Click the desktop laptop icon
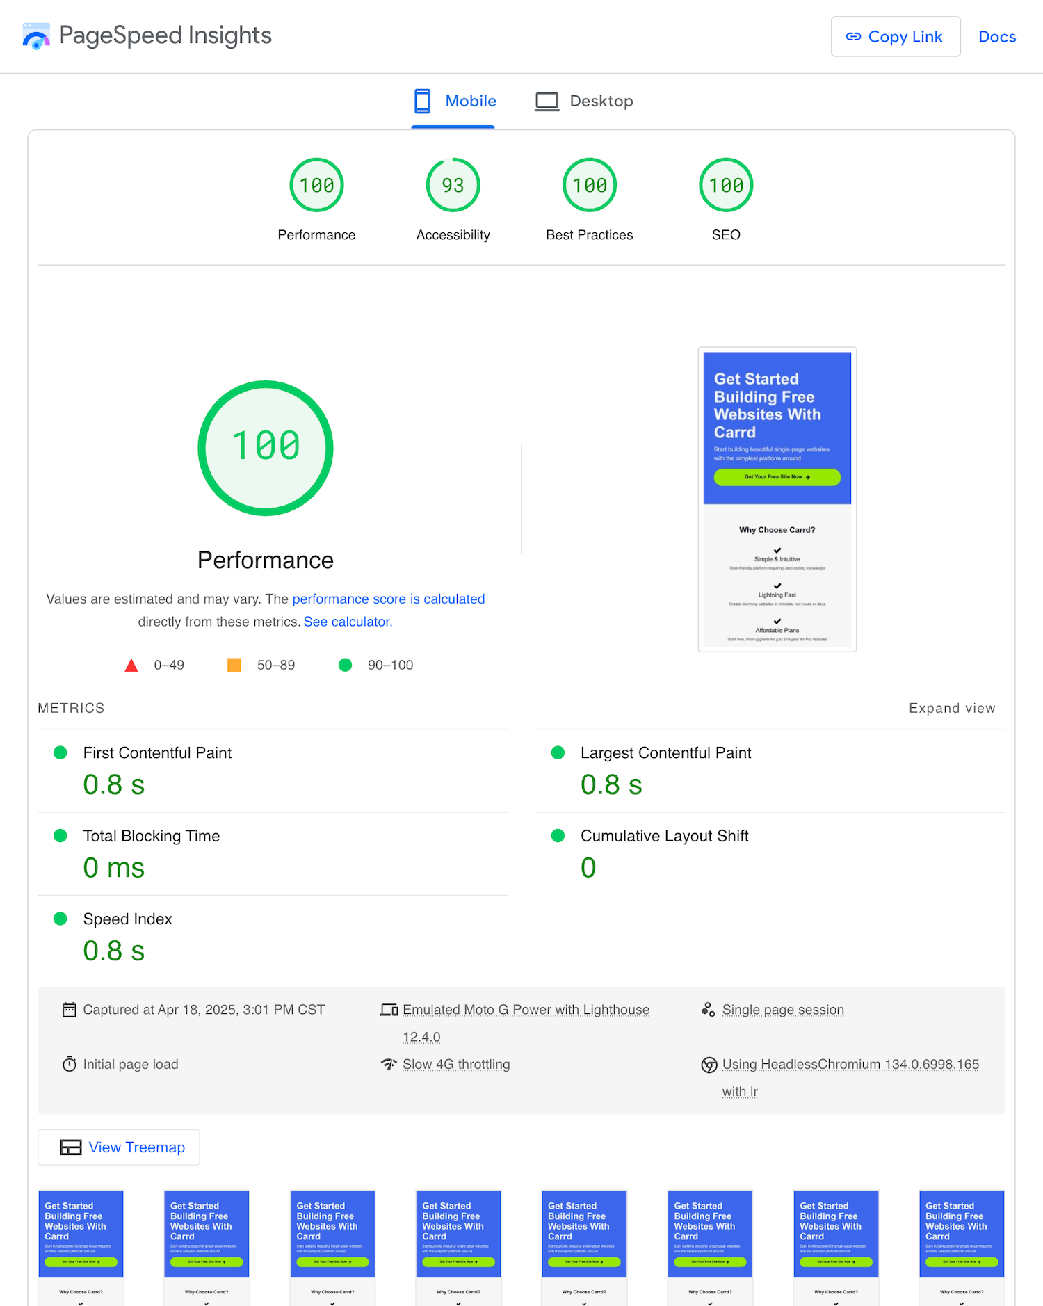Image resolution: width=1043 pixels, height=1306 pixels. 547,102
